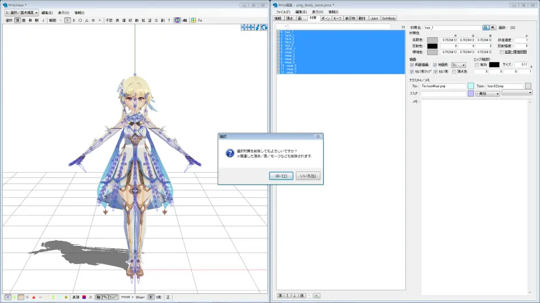Click the 英 language button
Viewport: 540px width, 303px height.
pos(492,27)
